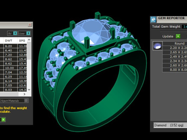Select the 2.49 X 2.49 gem row
This screenshot has width=187, height=140.
[175, 57]
